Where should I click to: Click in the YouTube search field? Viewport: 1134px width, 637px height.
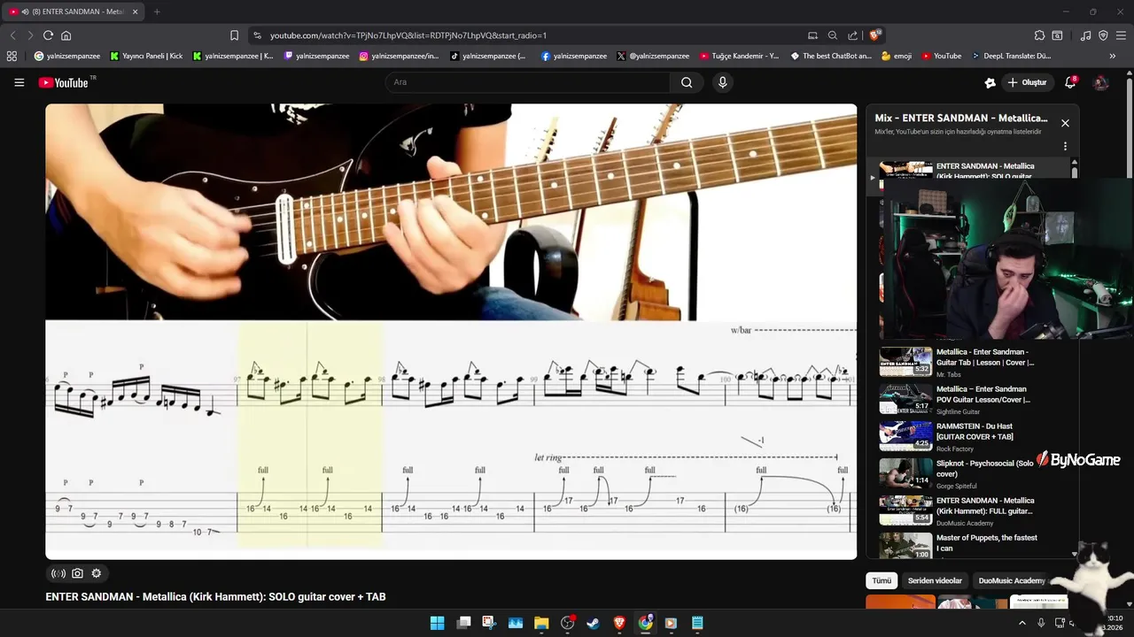pos(528,82)
